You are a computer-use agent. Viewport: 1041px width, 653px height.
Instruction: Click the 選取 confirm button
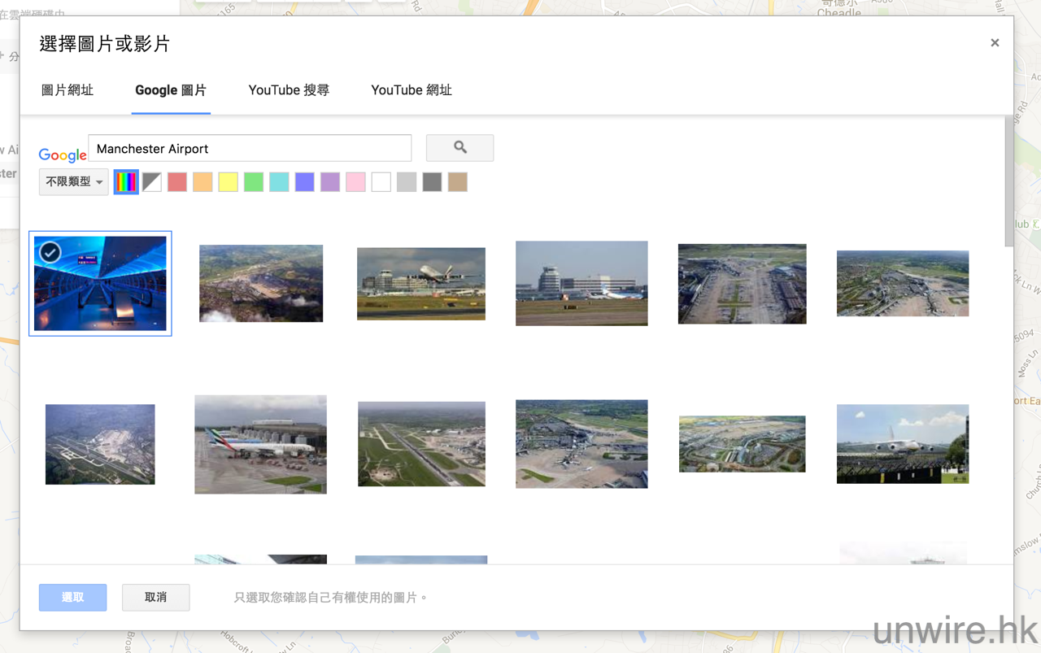pyautogui.click(x=72, y=597)
